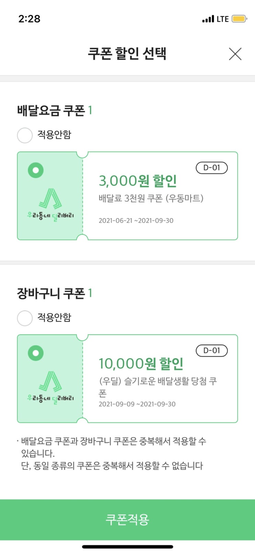Tap the '배달요금 쿠폰' section header
This screenshot has width=255, height=554.
[51, 111]
